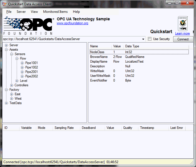This screenshot has height=167, width=196.
Task: Select the Flow tree item
Action: coord(23,58)
